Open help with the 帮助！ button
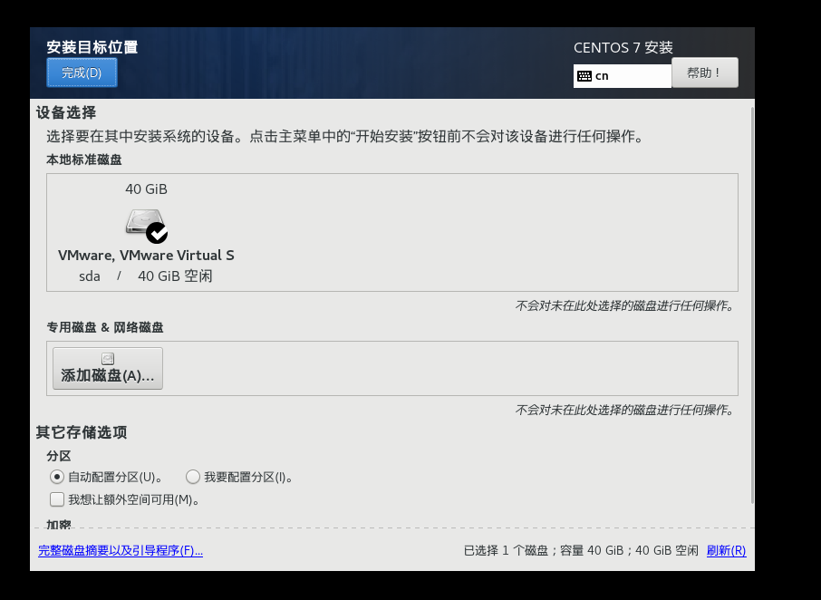821x600 pixels. (x=705, y=73)
